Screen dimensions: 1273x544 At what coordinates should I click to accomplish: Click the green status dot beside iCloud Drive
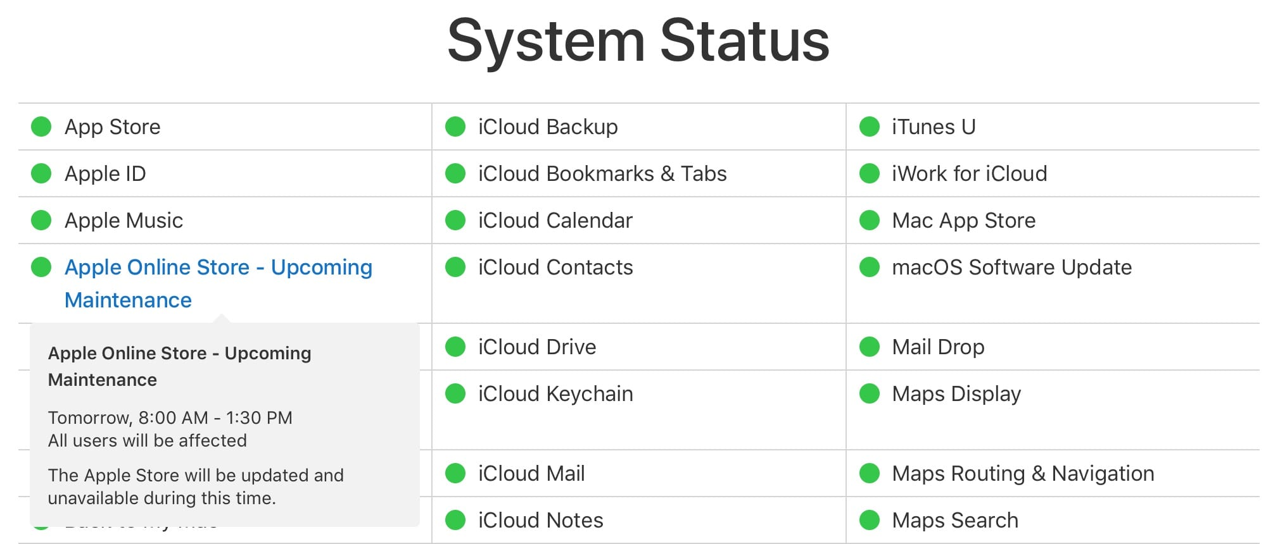455,347
